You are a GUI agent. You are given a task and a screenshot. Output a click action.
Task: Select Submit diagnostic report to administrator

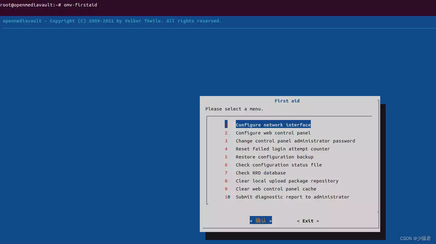(x=293, y=197)
